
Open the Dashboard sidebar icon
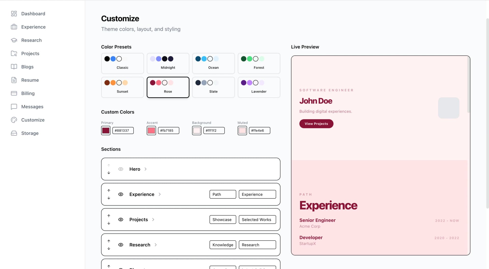click(x=14, y=13)
